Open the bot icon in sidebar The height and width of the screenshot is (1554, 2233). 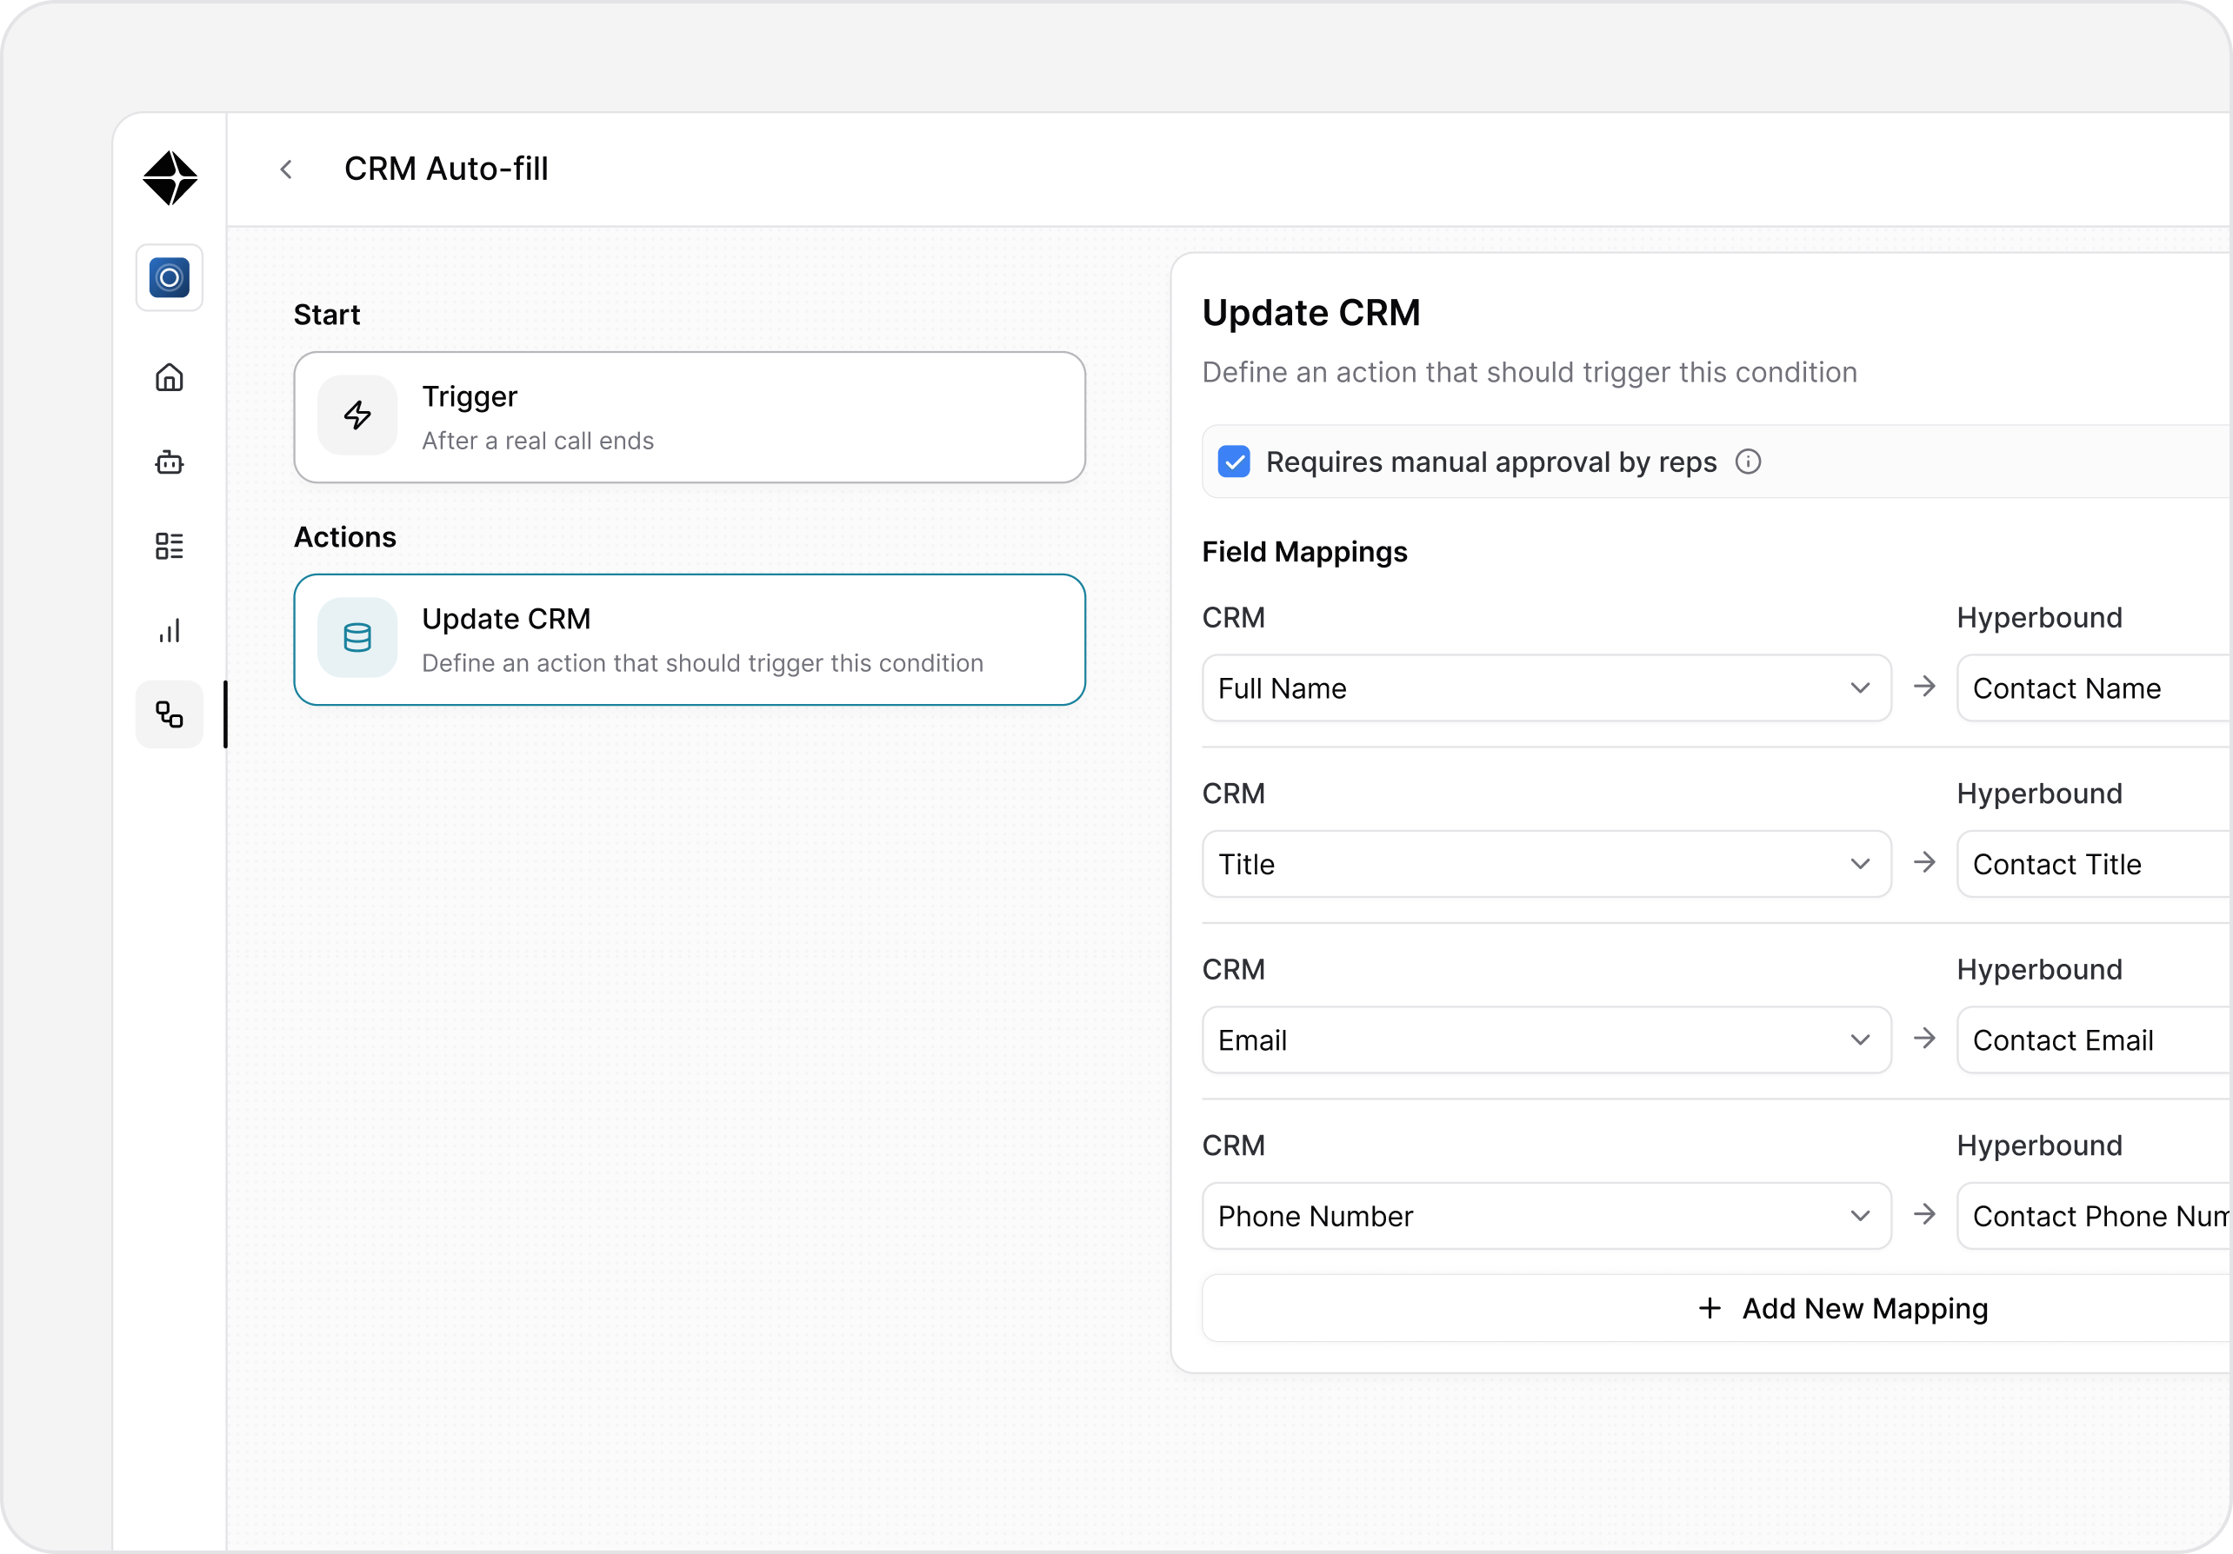170,462
